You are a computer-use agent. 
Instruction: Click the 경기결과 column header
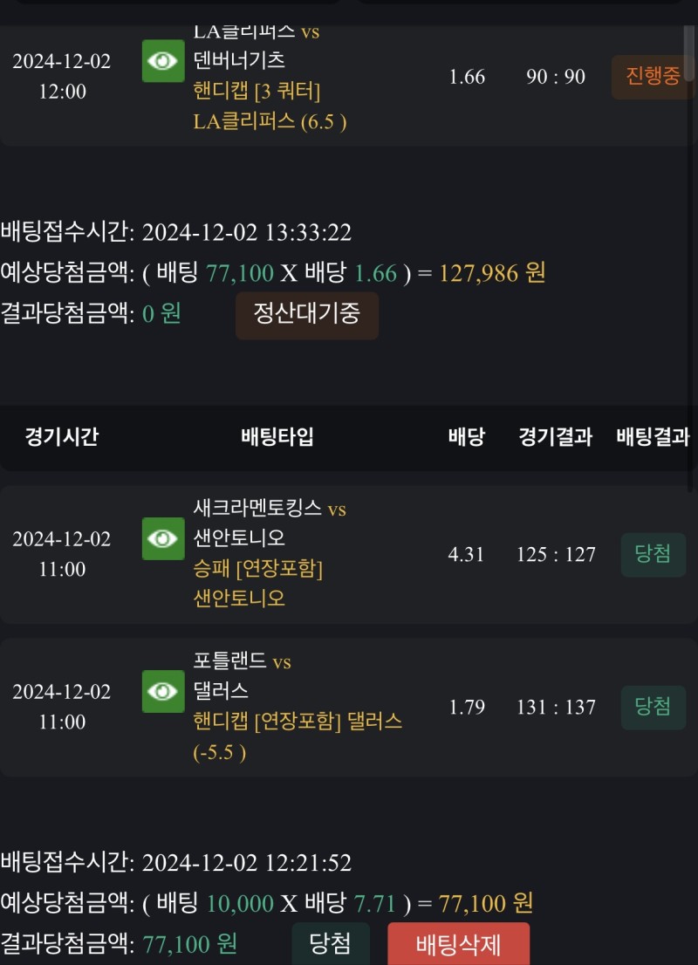[555, 437]
